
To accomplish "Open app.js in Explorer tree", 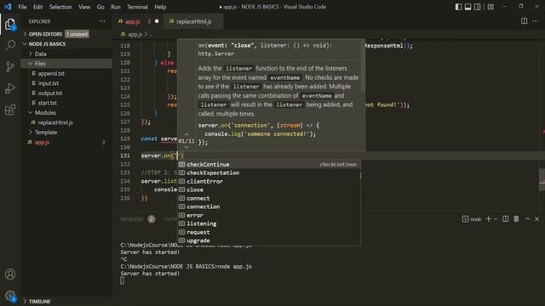I will tap(66, 142).
